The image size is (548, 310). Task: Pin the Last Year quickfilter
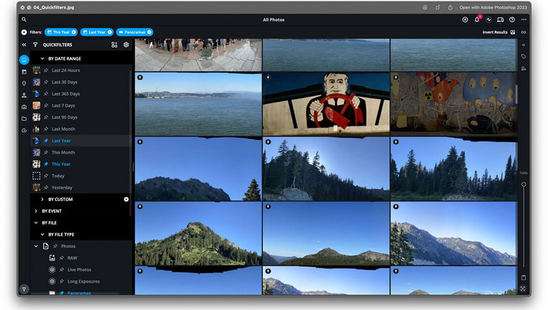coord(46,140)
